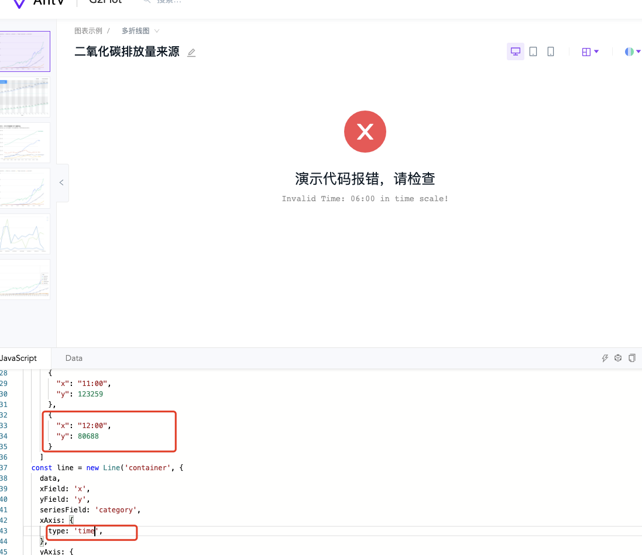Click the 图表示例 breadcrumb link
Viewport: 642px width, 555px height.
[89, 30]
